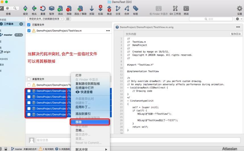Click the 提交 (Commit) toolbar icon
This screenshot has height=151, width=244.
(x=25, y=9)
